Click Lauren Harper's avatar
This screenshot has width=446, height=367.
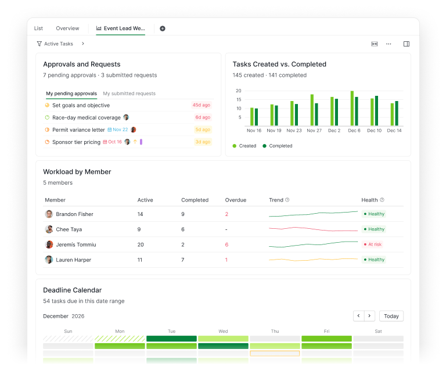click(x=49, y=260)
